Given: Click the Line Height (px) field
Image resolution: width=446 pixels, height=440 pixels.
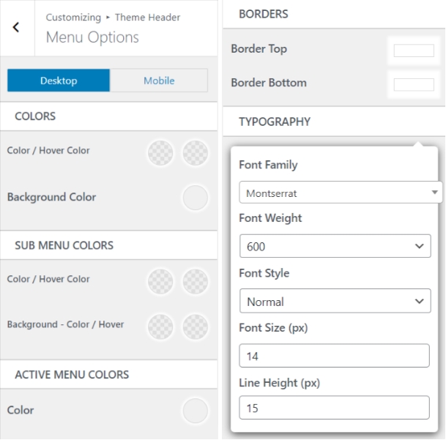Looking at the screenshot, I should tap(335, 408).
